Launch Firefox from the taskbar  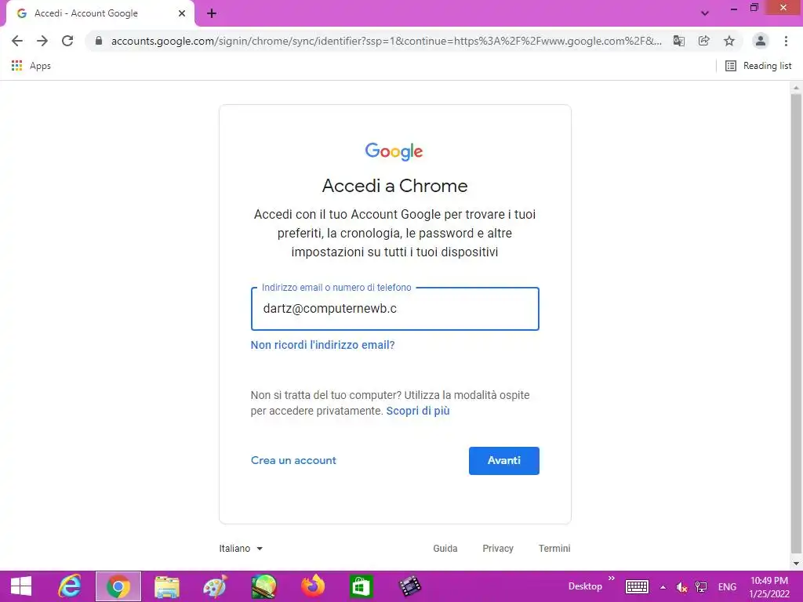tap(312, 586)
